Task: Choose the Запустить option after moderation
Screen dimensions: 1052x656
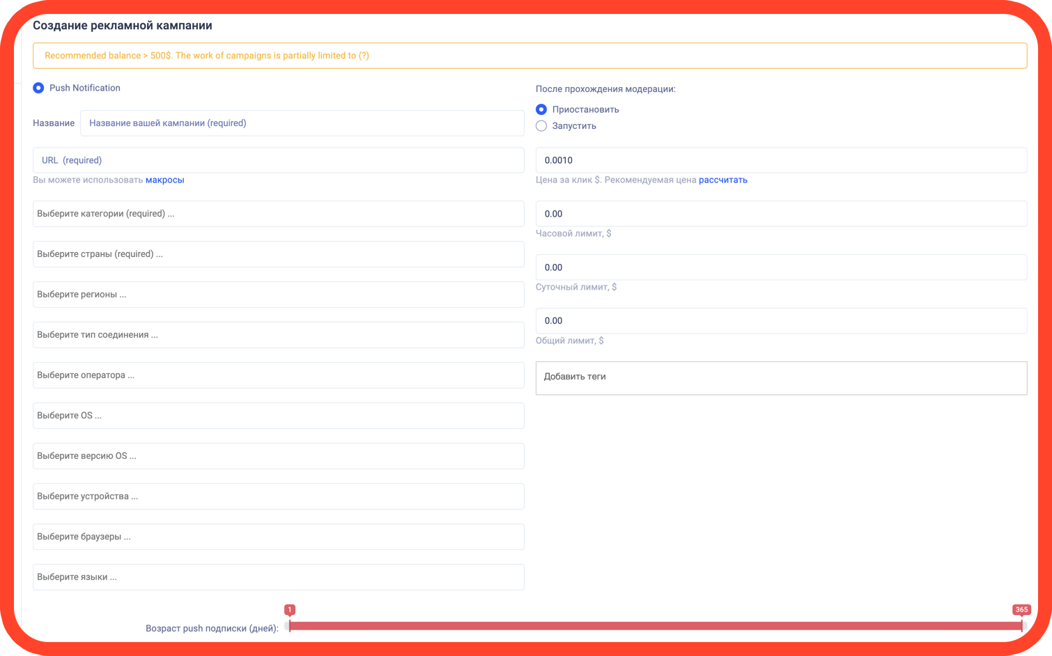Action: point(541,126)
